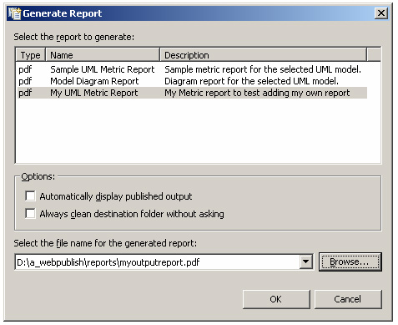Sort the list by the Type column
Image resolution: width=398 pixels, height=325 pixels.
pos(30,55)
